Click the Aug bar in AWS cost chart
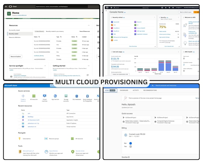 pyautogui.click(x=168, y=65)
